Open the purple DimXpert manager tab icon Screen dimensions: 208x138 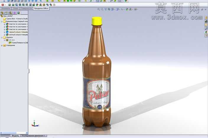[14, 13]
